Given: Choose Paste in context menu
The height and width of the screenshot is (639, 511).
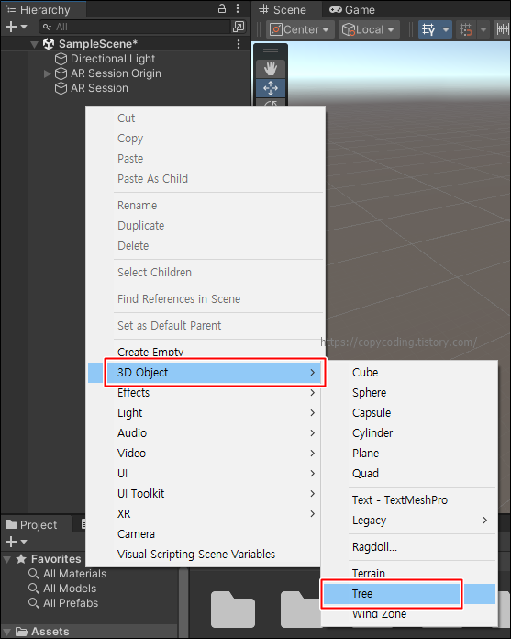Looking at the screenshot, I should coord(206,159).
